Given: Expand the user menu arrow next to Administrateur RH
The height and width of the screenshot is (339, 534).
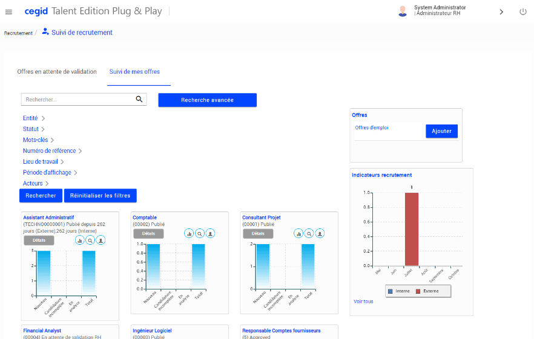Looking at the screenshot, I should [x=501, y=12].
